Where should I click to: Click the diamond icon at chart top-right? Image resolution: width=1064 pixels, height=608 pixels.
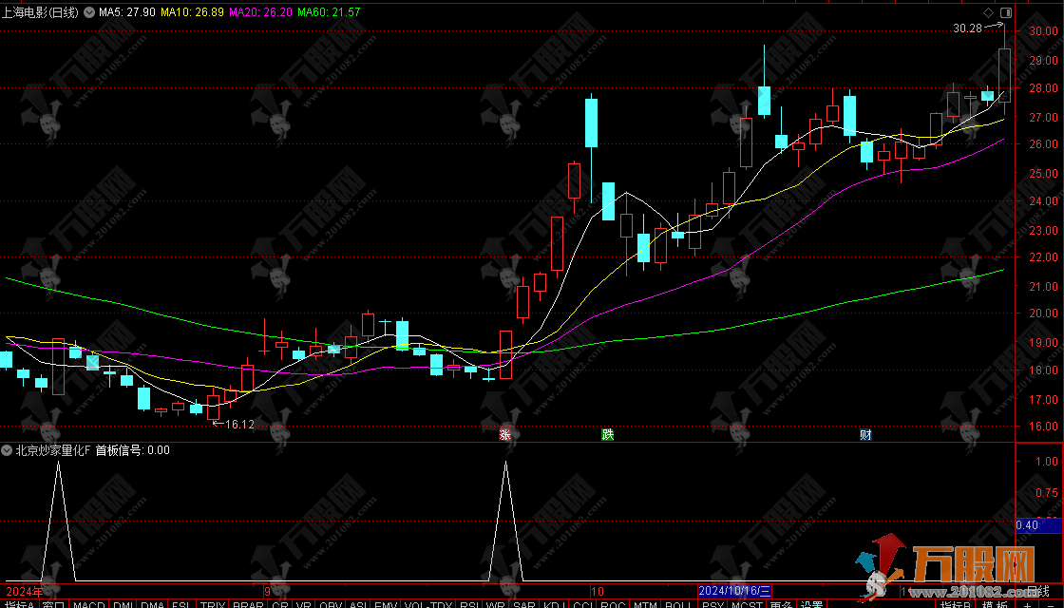click(988, 12)
